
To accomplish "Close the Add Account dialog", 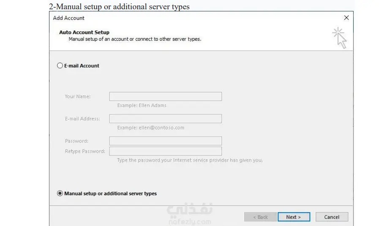I will tap(346, 18).
